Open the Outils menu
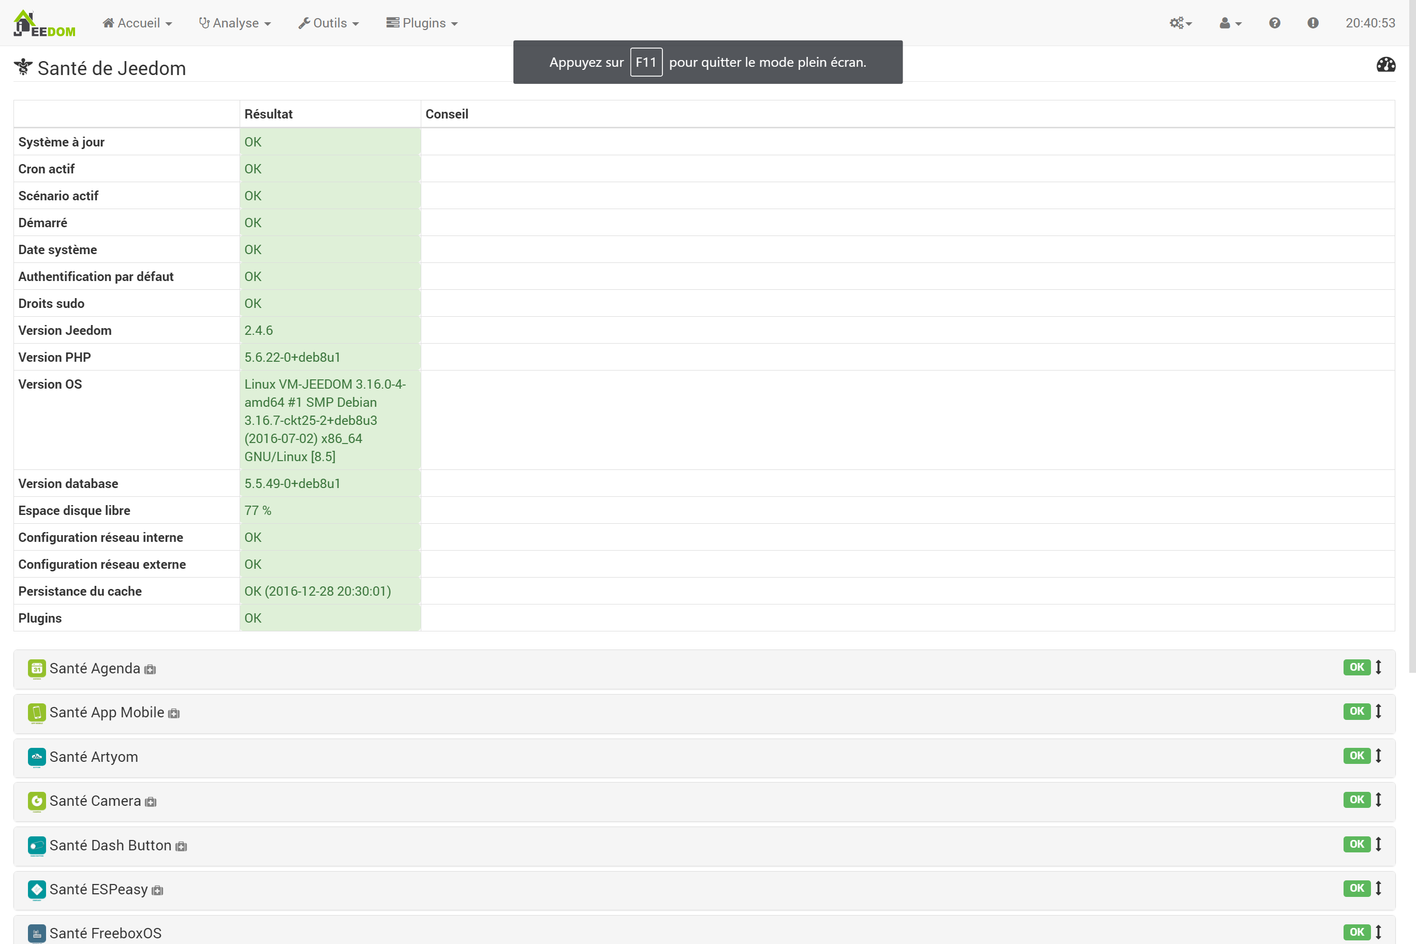Image resolution: width=1416 pixels, height=944 pixels. (x=329, y=23)
